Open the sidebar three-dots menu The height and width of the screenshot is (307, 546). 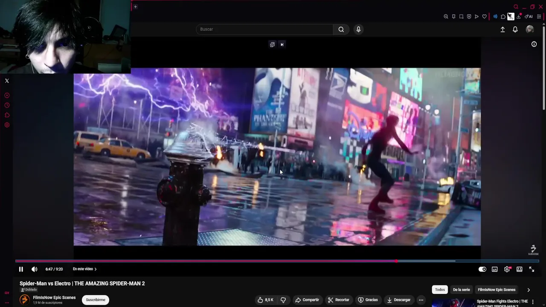(x=7, y=302)
